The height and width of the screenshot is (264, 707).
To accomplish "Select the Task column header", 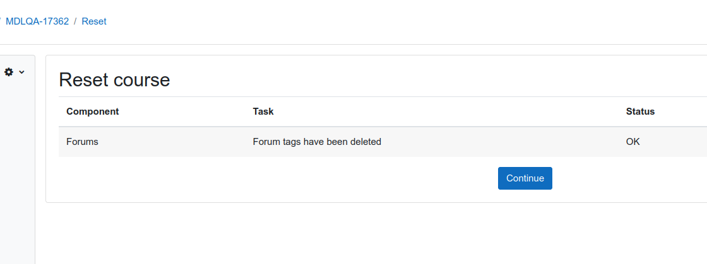I will [263, 112].
